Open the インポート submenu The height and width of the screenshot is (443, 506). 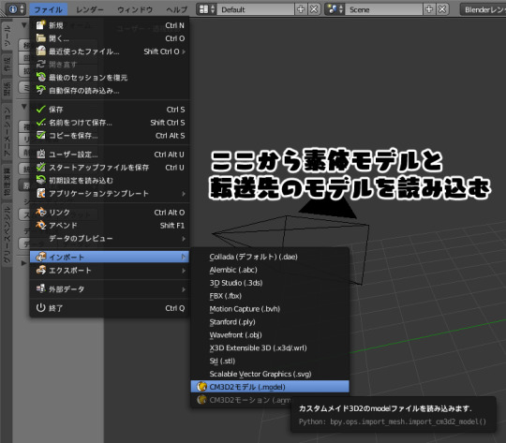pyautogui.click(x=110, y=257)
